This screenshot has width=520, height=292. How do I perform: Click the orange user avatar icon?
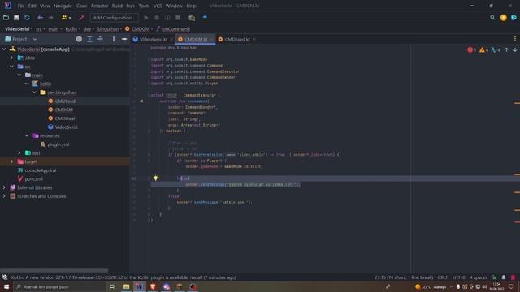pyautogui.click(x=503, y=18)
